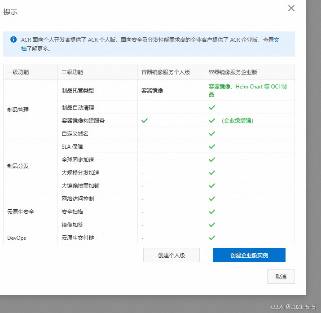Image resolution: width=321 pixels, height=313 pixels.
Task: Click the 安全扫描 row label
Action: (x=72, y=212)
